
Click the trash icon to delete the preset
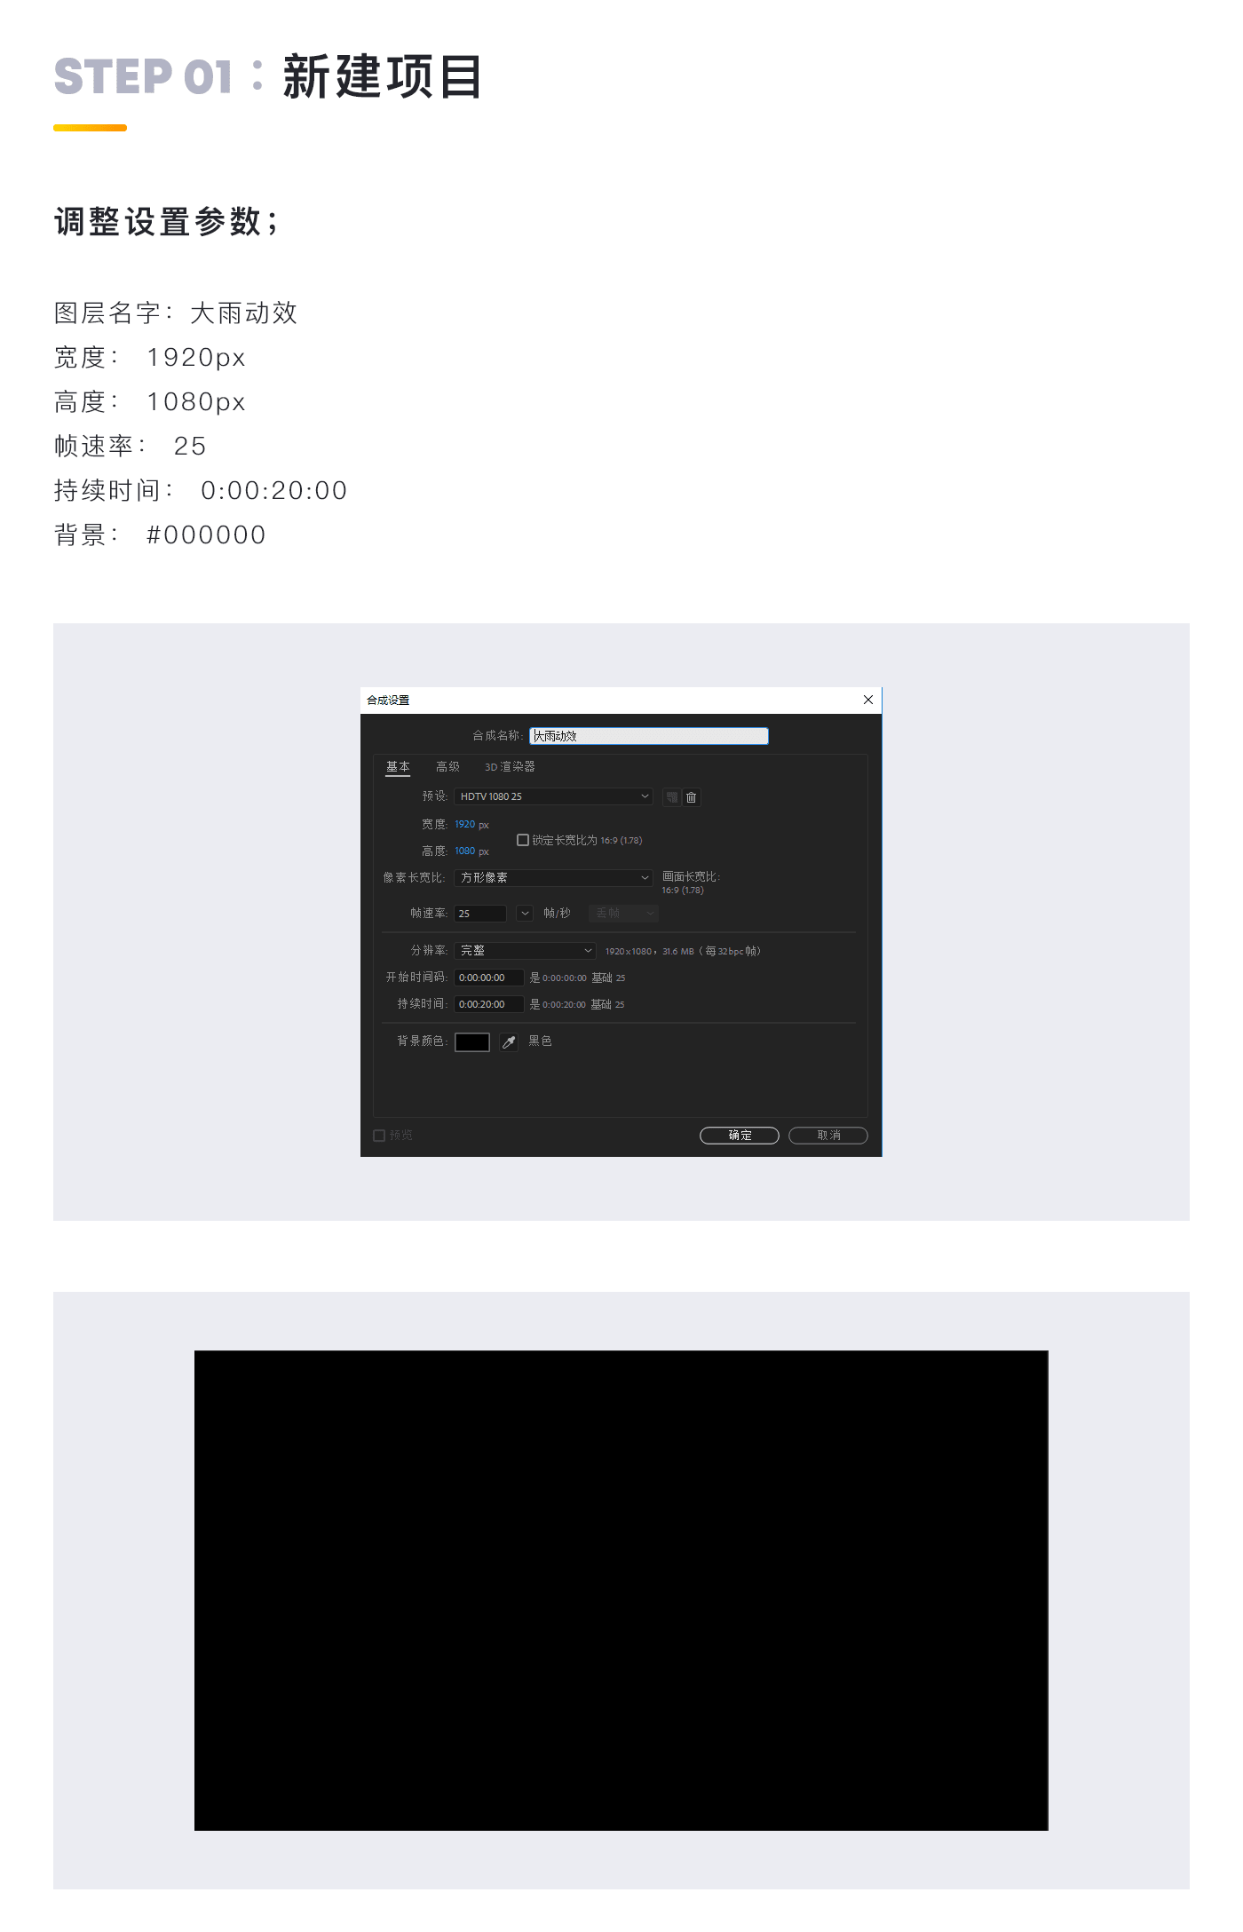click(x=692, y=797)
